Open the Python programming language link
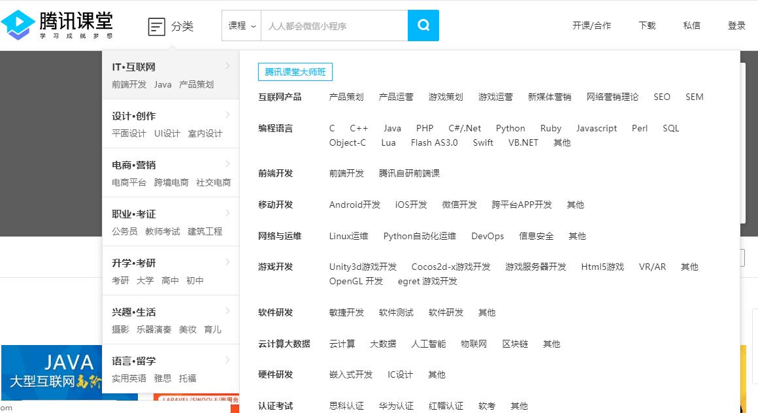Screen dimensions: 758x413 click(x=510, y=128)
